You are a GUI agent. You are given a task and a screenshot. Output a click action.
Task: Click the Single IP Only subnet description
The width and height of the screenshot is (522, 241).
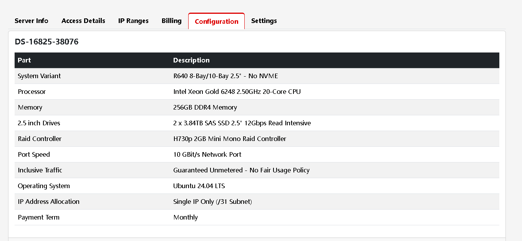coord(212,202)
